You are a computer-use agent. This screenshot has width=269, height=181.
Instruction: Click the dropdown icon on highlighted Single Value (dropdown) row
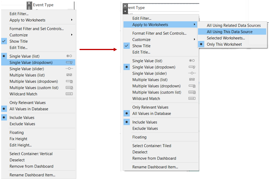[x=69, y=62]
